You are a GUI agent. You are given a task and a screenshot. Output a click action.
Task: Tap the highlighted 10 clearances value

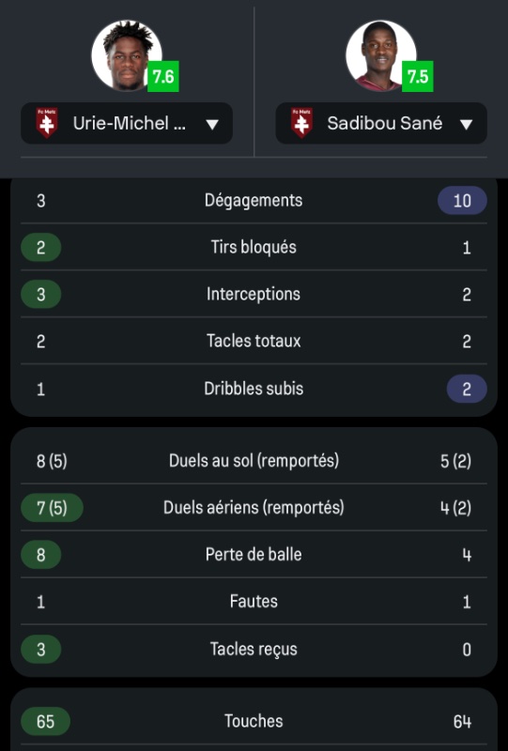click(462, 200)
